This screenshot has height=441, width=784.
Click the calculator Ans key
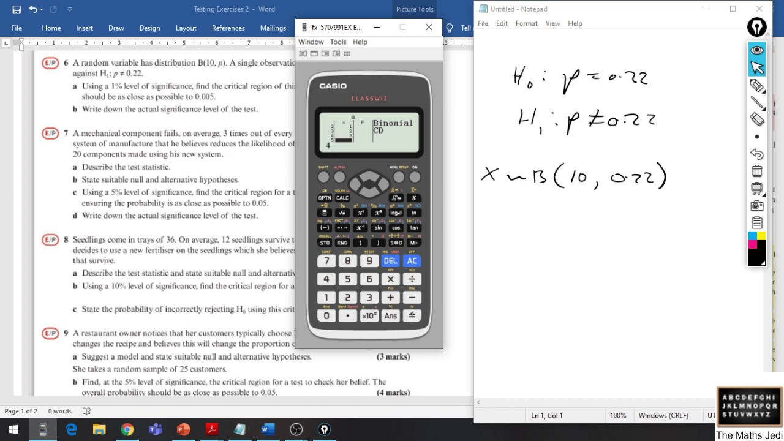[x=390, y=316]
